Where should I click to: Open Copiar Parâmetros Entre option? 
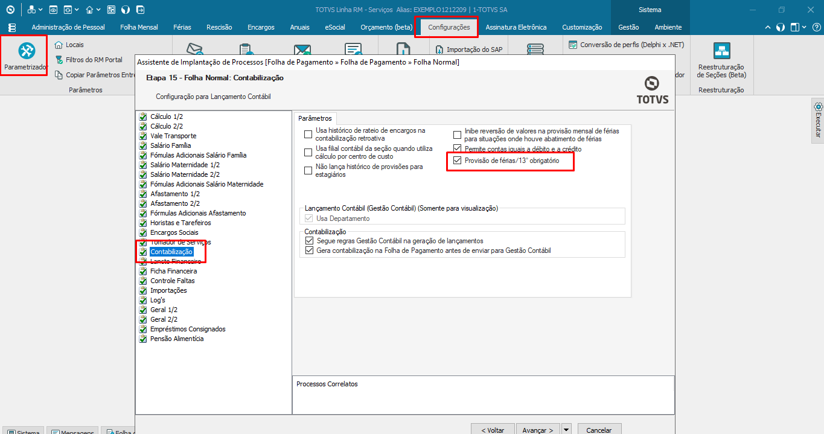coord(95,75)
